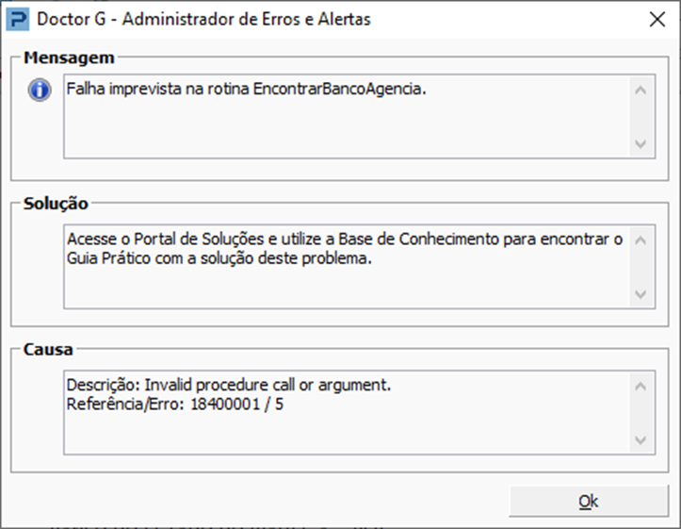
Task: Click the Causa group label
Action: tap(48, 350)
